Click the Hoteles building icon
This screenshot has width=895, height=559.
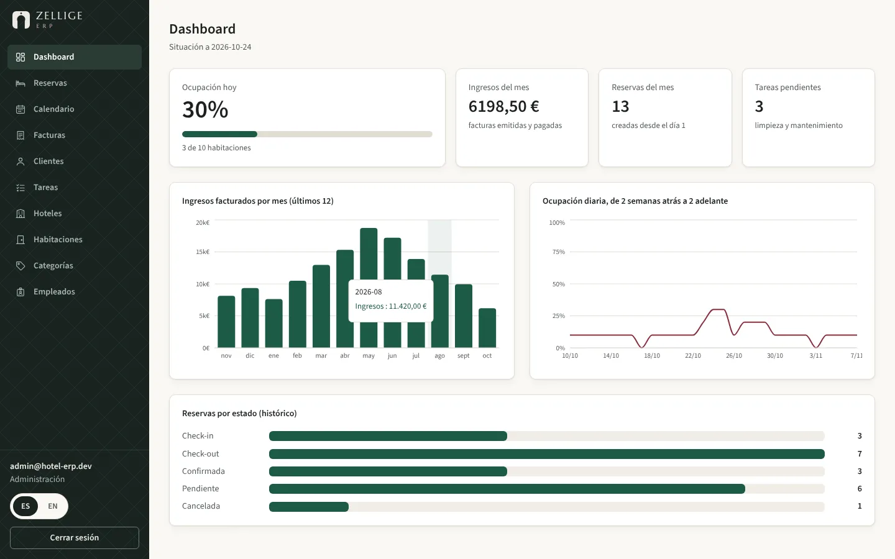(x=21, y=214)
